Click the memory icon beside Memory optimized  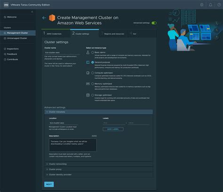(88, 84)
